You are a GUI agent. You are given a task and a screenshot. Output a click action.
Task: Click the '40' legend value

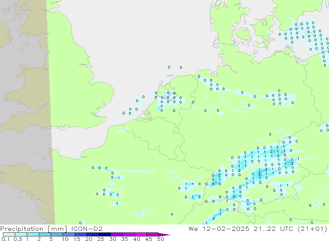[137, 239]
